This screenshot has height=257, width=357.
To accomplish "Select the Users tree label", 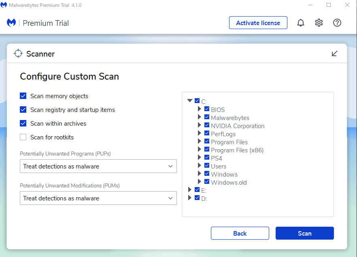I will pyautogui.click(x=219, y=166).
